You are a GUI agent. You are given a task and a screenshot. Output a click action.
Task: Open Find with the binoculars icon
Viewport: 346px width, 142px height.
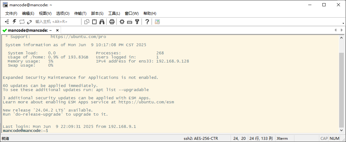[102, 22]
